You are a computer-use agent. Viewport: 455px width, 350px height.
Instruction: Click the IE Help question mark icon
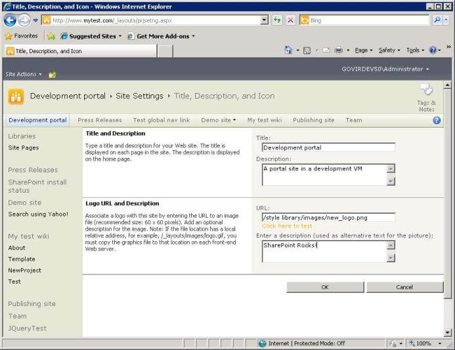click(433, 50)
